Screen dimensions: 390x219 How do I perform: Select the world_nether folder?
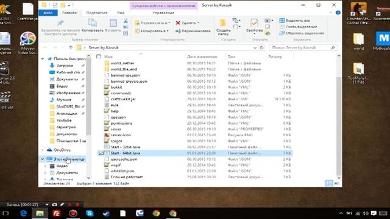click(122, 63)
